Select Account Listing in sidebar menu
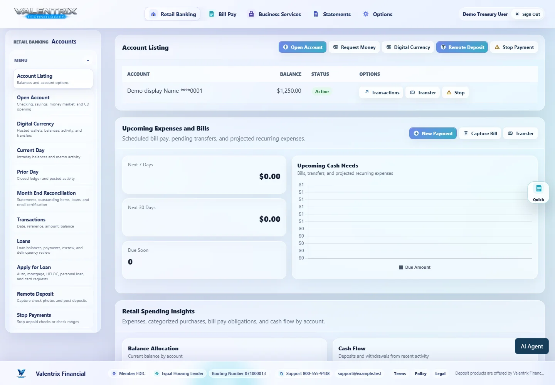Screen dimensions: 555x385 pos(53,79)
